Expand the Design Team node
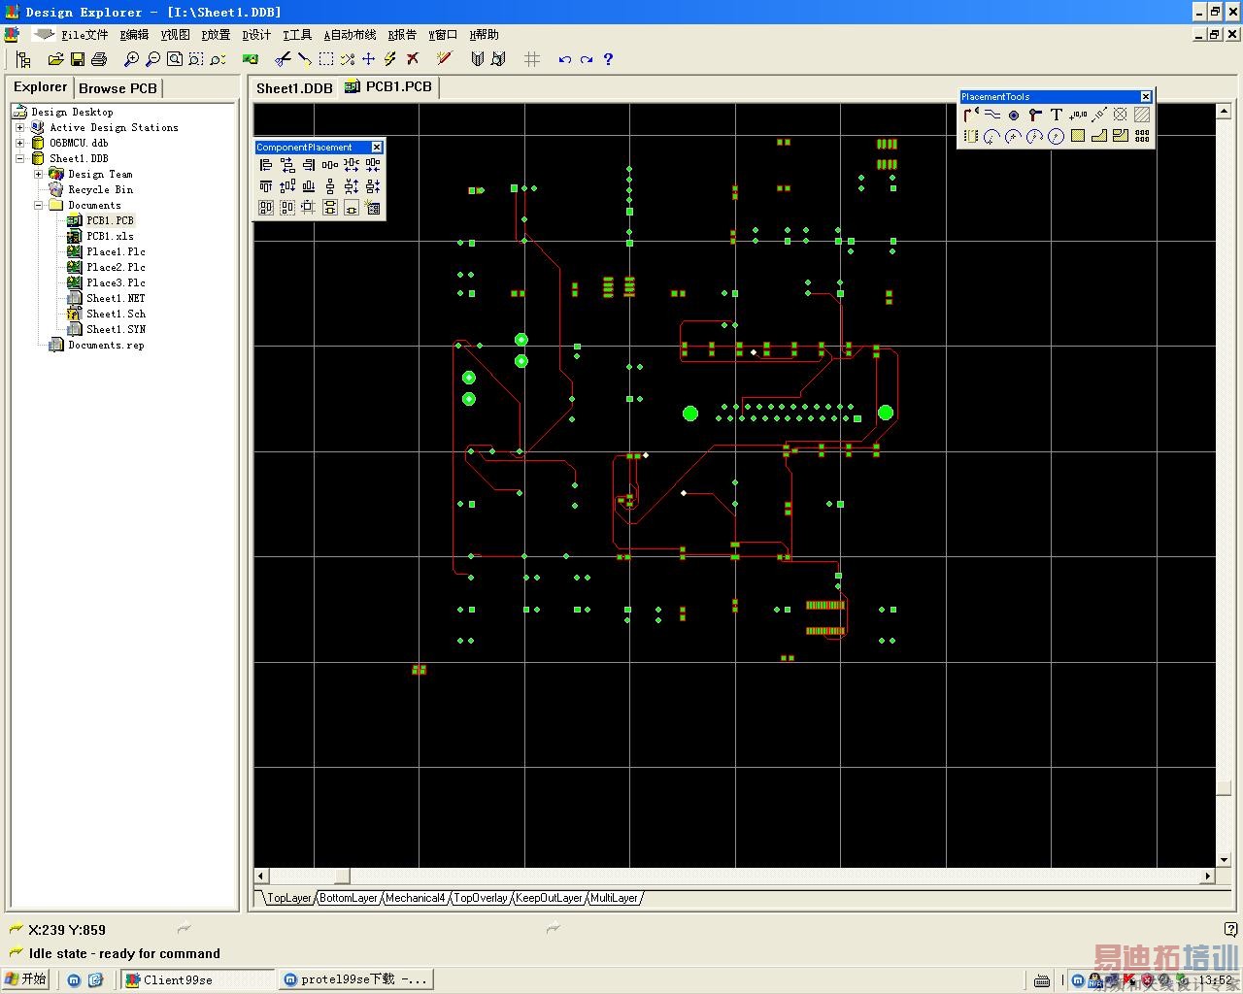 [38, 174]
